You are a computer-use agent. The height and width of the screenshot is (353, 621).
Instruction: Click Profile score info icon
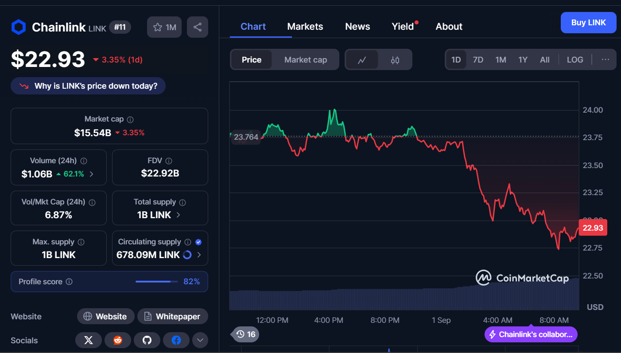click(69, 282)
